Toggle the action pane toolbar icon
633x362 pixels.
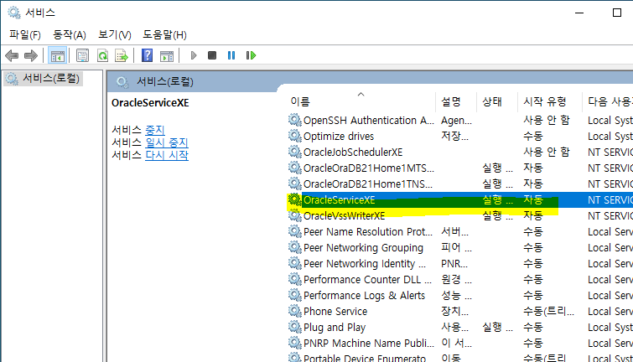pyautogui.click(x=166, y=55)
